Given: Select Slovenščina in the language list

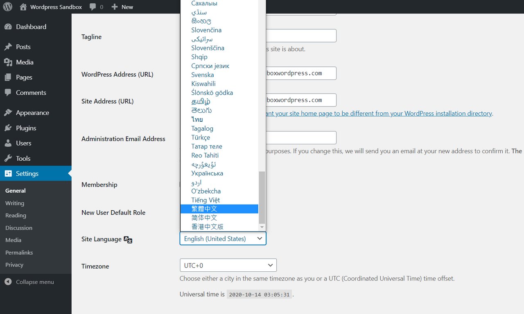Looking at the screenshot, I should coord(219,48).
